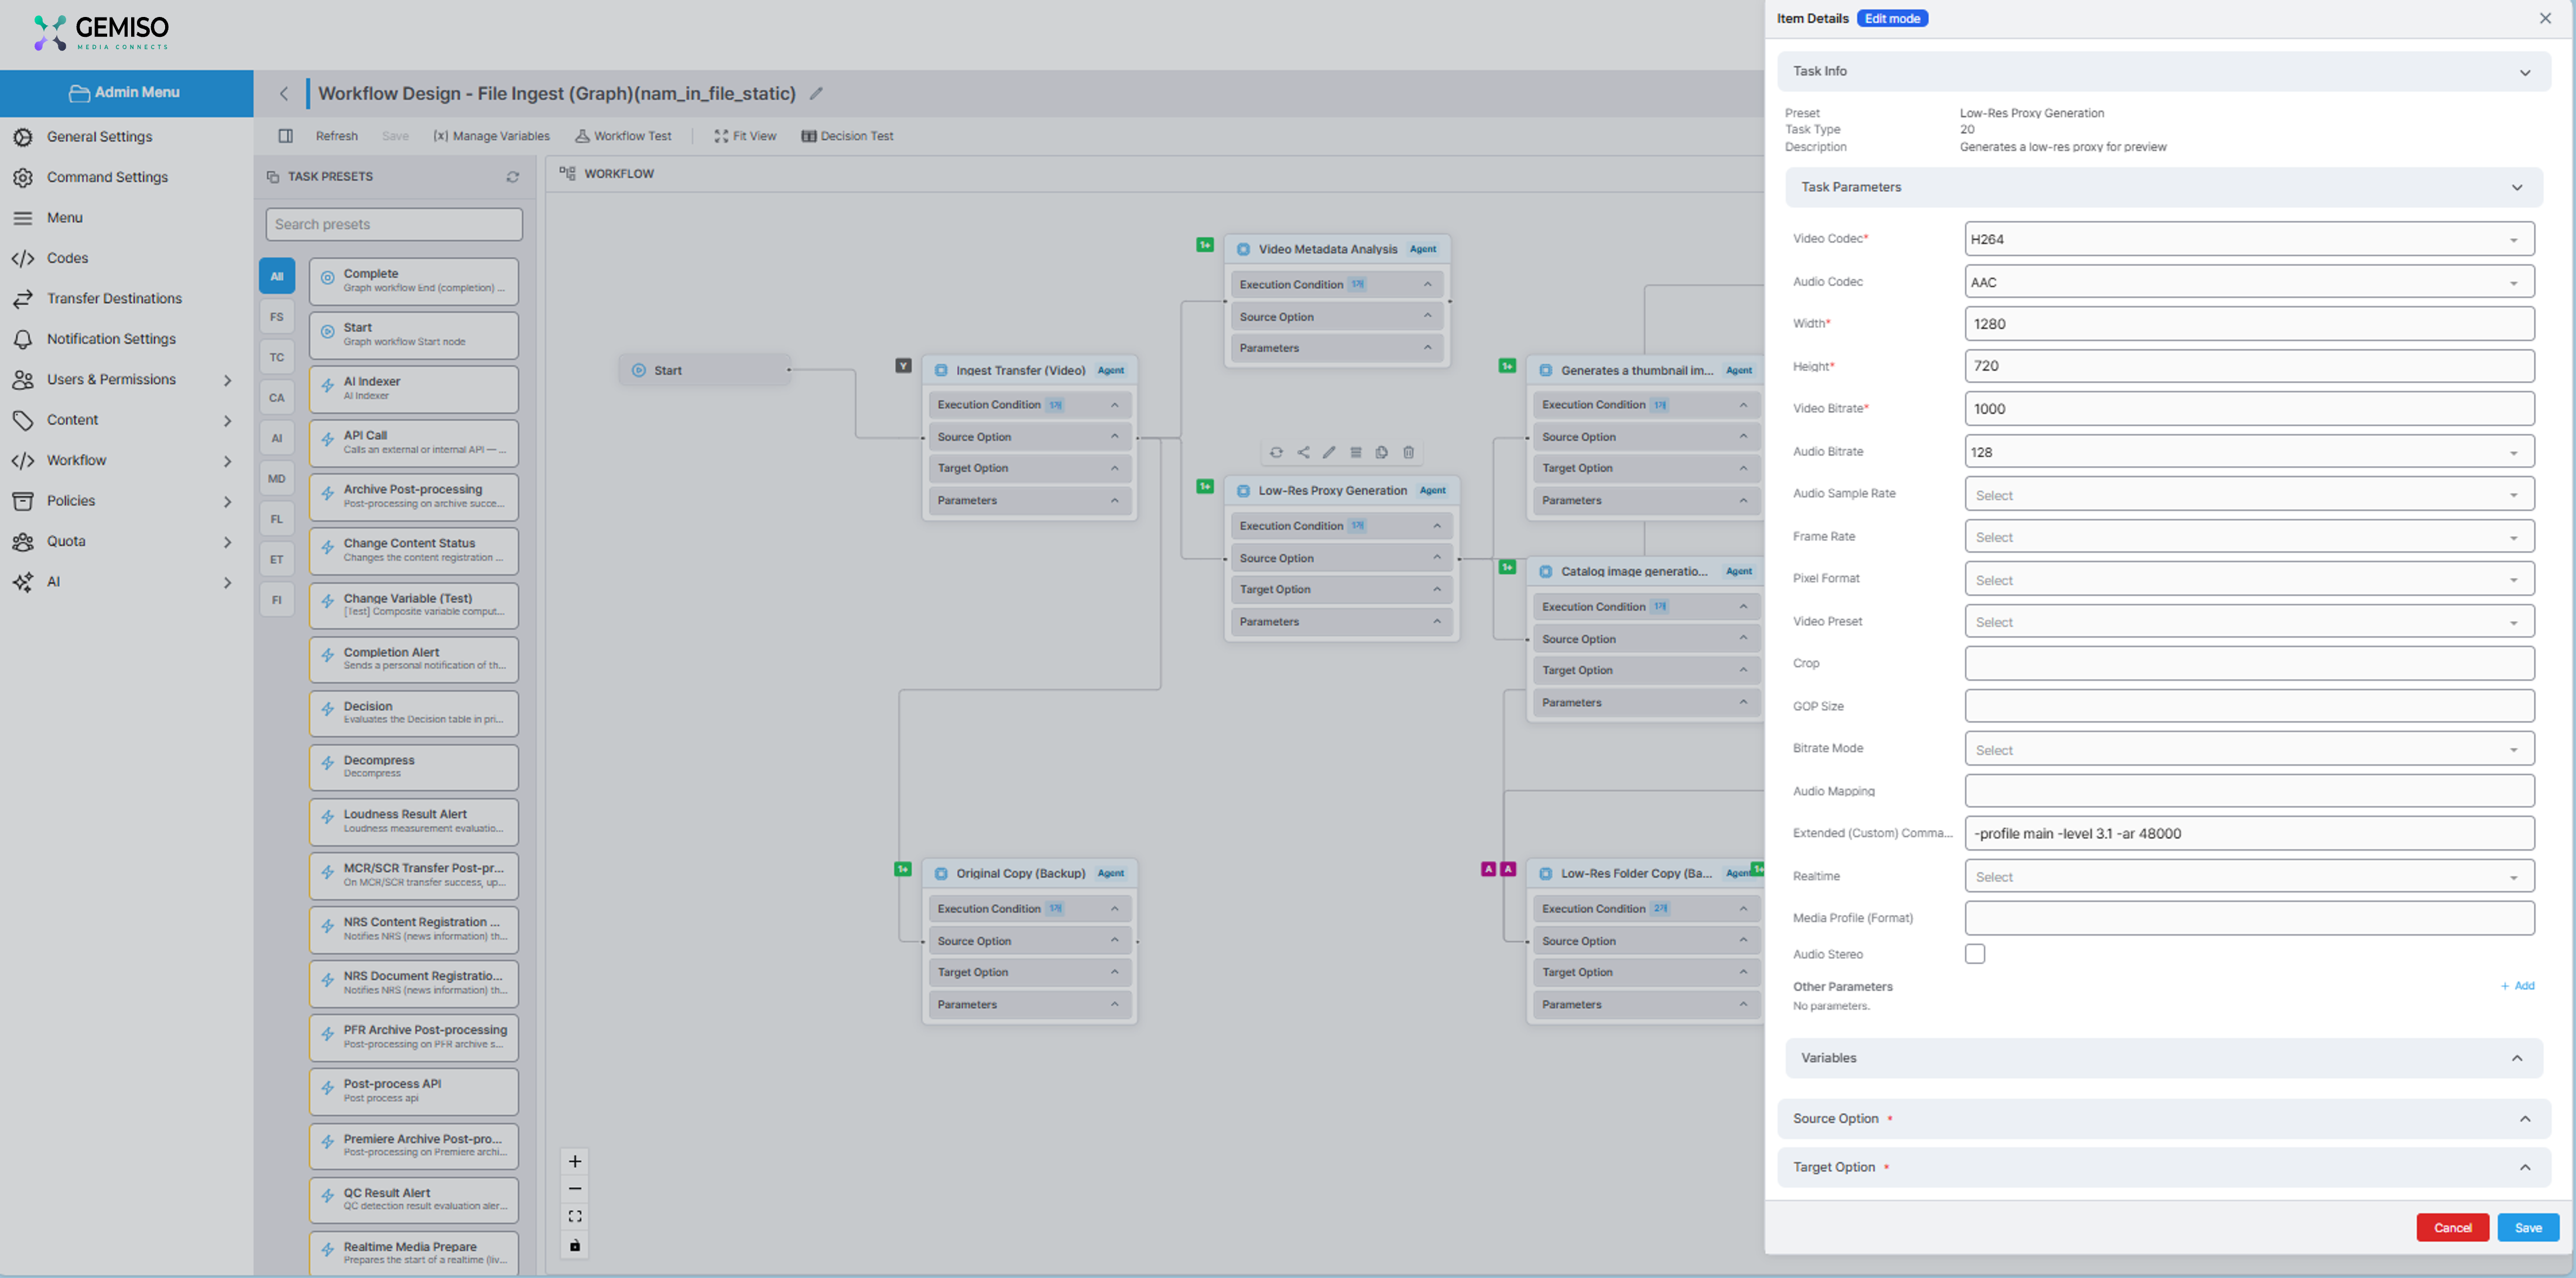2576x1278 pixels.
Task: Close the Item Details panel with the X
Action: pos(2545,18)
